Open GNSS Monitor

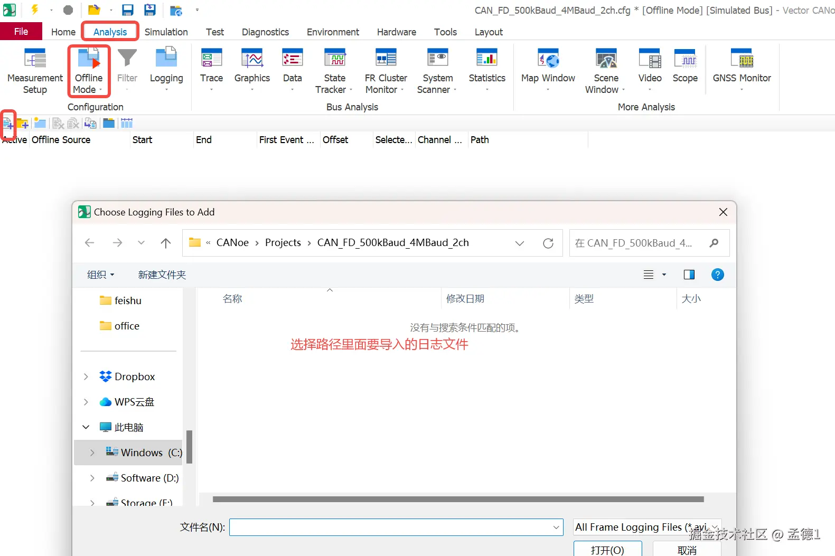[742, 70]
